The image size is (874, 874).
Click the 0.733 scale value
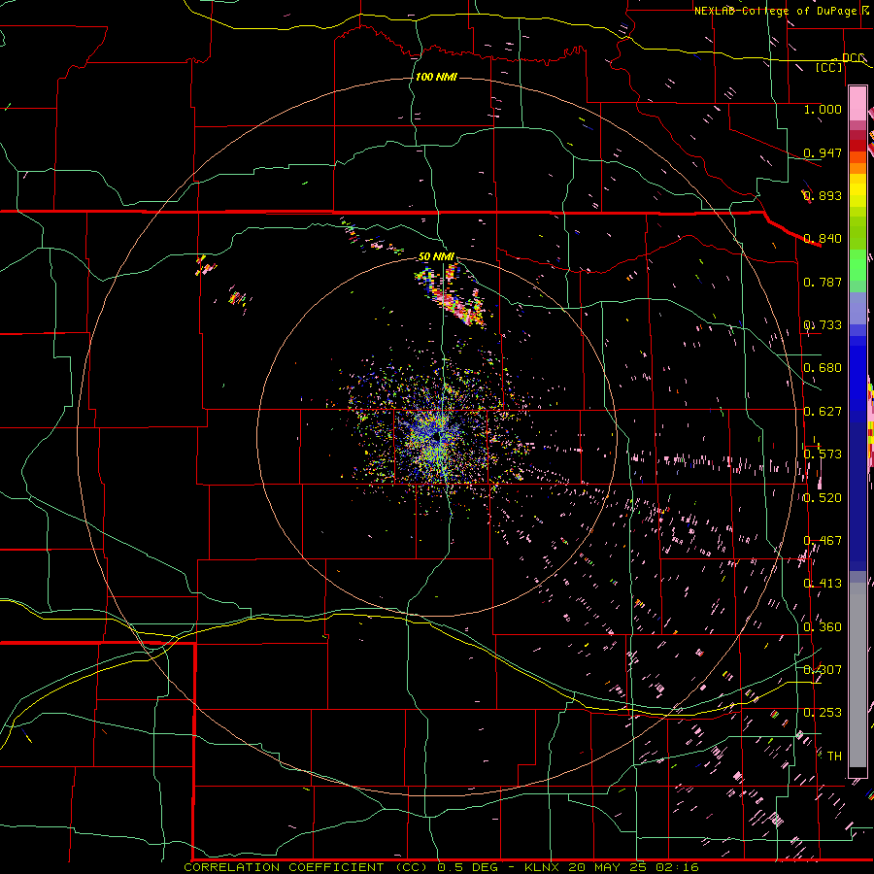[823, 325]
